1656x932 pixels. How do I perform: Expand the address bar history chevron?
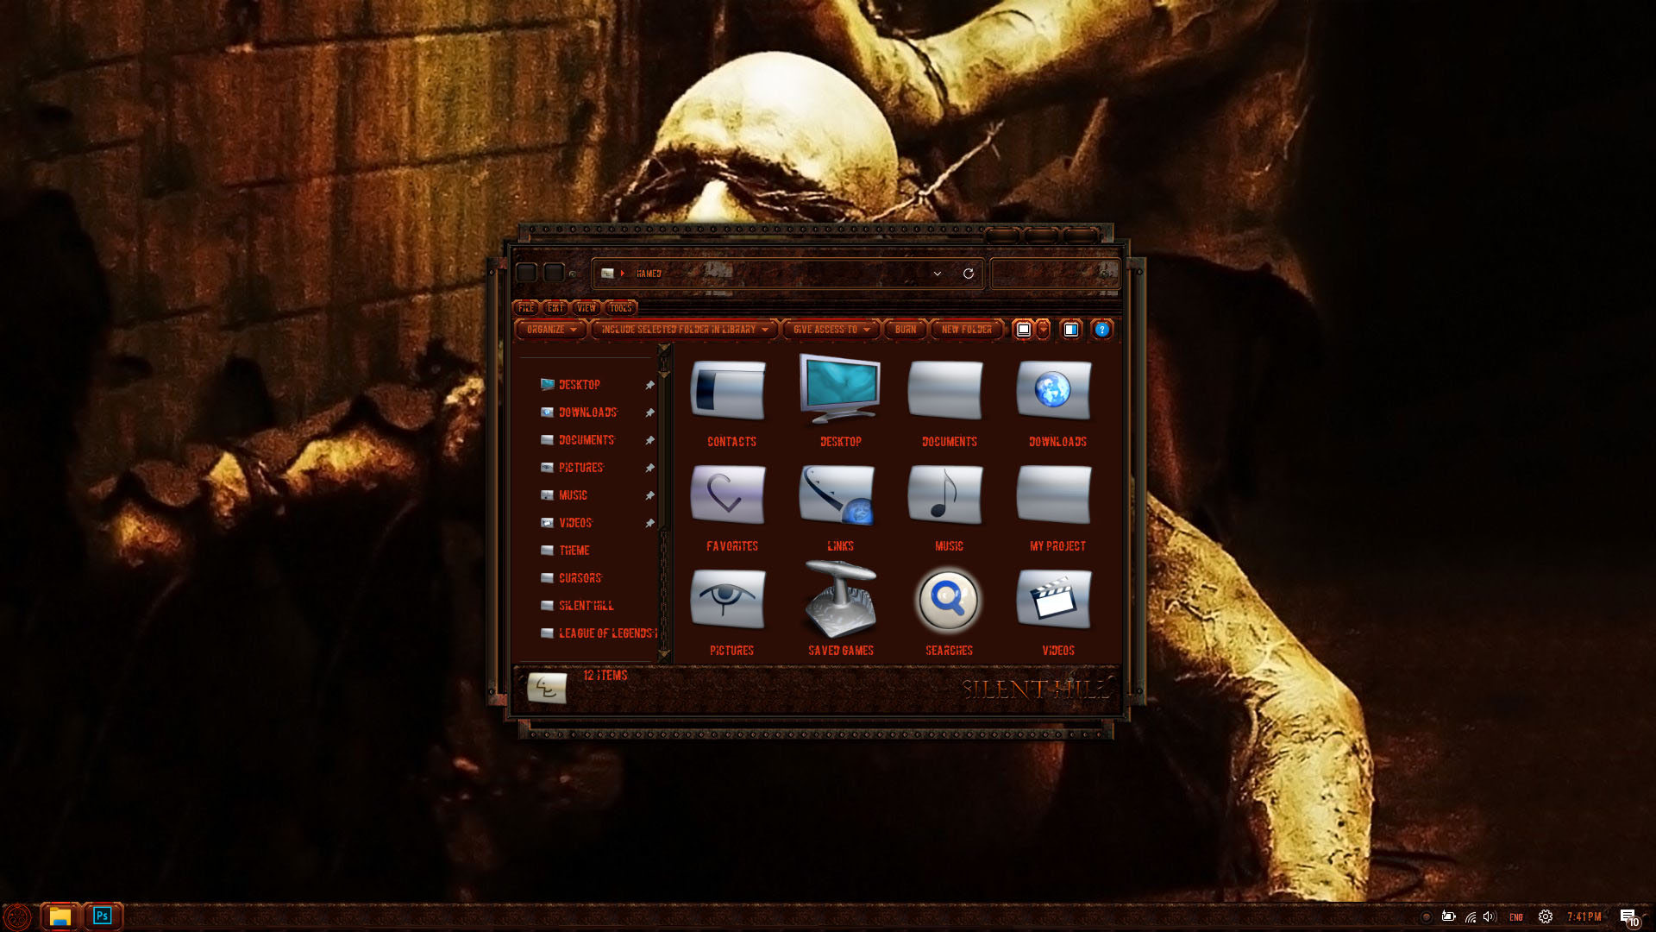pyautogui.click(x=938, y=274)
